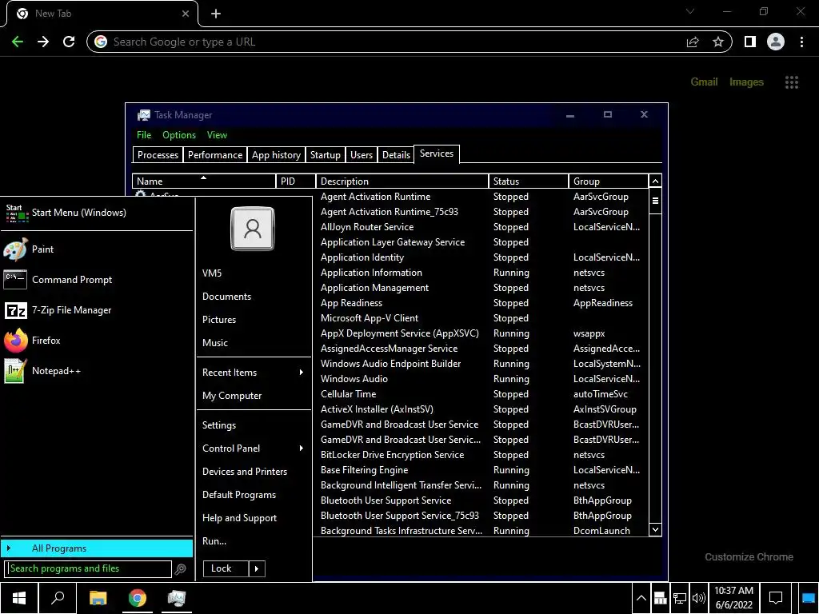The image size is (819, 614).
Task: Reload the Chrome page
Action: 69,42
